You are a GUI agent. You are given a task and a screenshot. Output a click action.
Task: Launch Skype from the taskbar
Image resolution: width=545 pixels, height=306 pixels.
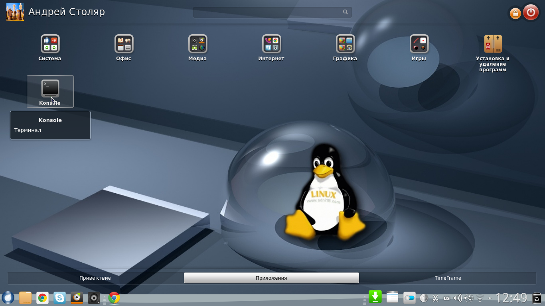[59, 298]
